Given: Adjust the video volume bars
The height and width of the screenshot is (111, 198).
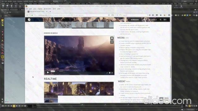Looking at the screenshot, I should 107,73.
